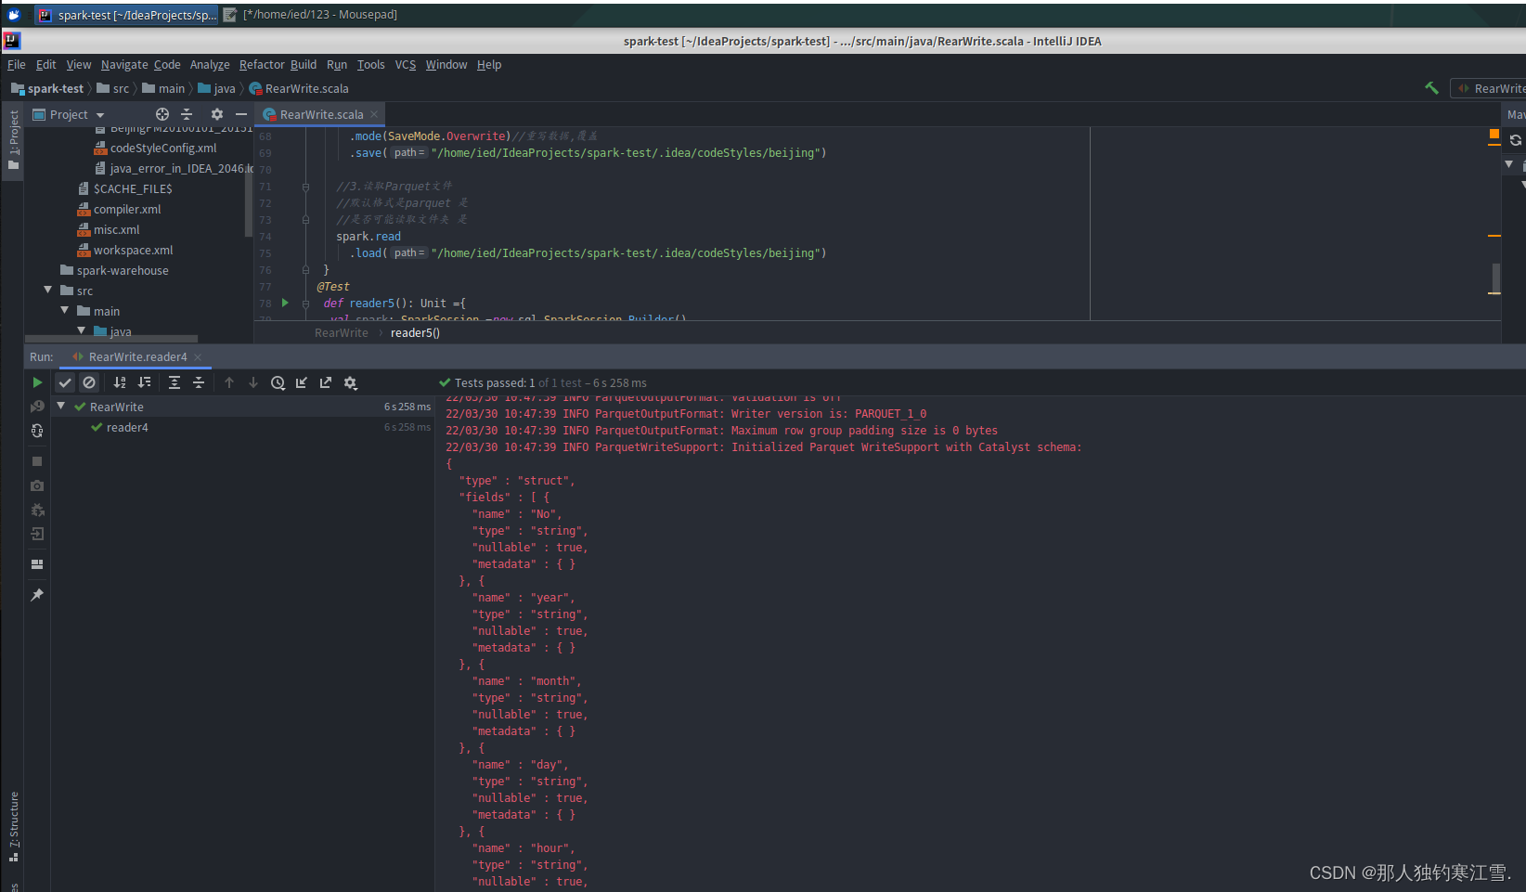Run reader5 test via gutter arrow
Viewport: 1526px width, 892px height.
coord(285,303)
